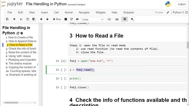189x106 pixels.
Task: Open the Edit menu
Action: (x=20, y=12)
